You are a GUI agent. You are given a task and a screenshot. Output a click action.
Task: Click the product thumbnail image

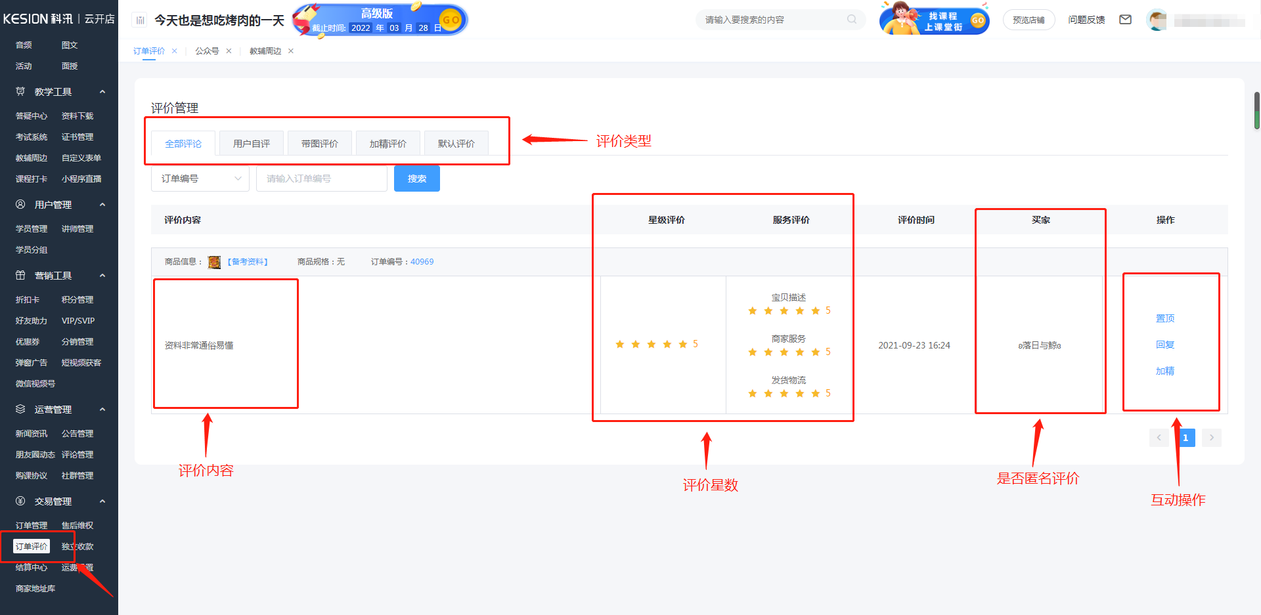214,262
